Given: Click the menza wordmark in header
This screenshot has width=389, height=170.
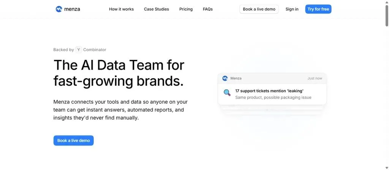Looking at the screenshot, I should point(72,9).
